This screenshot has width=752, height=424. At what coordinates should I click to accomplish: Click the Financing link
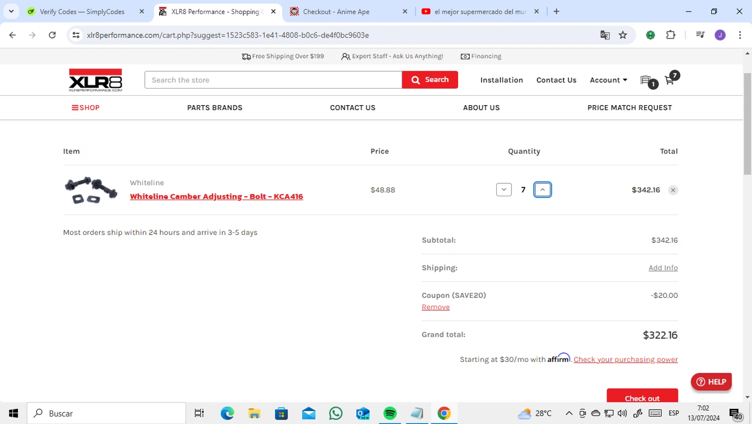(481, 56)
